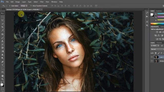Swap foreground and background colors arrow
This screenshot has height=92, width=164.
[x=3, y=82]
